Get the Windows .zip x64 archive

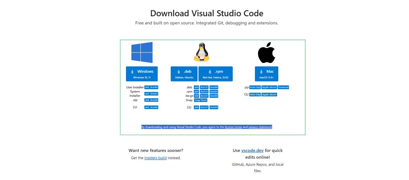click(147, 100)
